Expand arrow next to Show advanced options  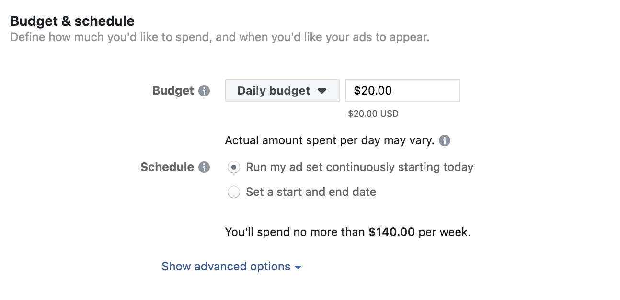pos(298,268)
